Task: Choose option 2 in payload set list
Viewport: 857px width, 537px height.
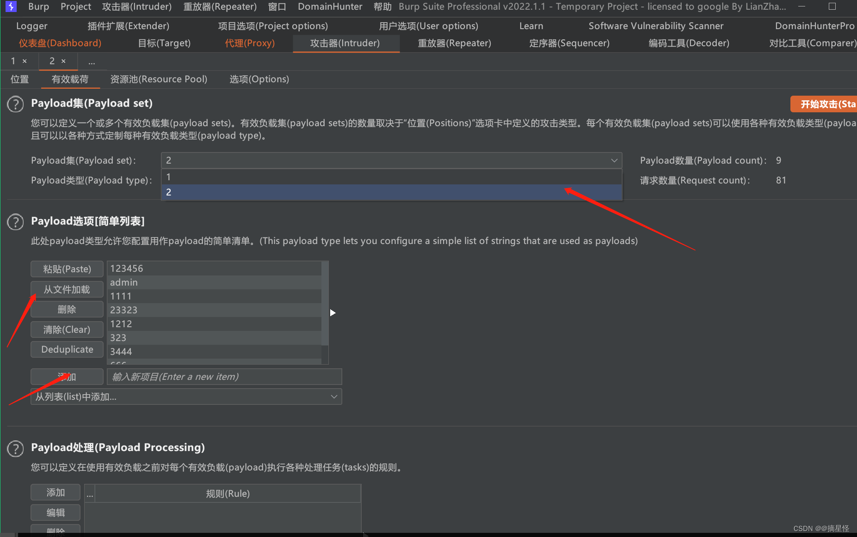Action: (391, 192)
